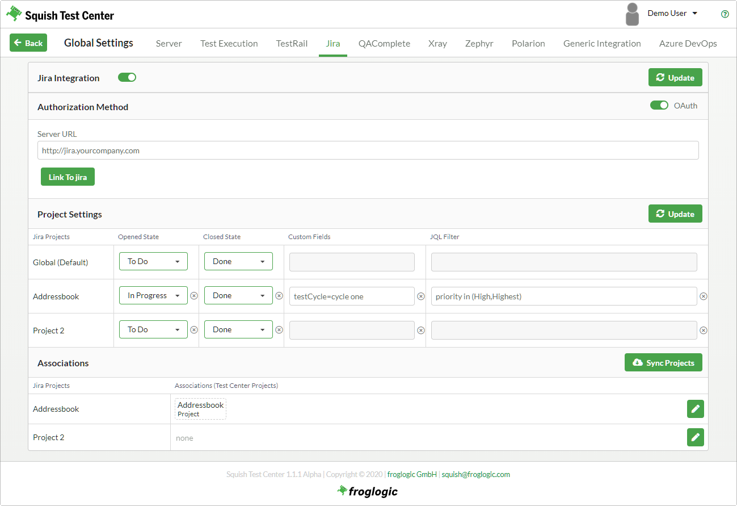Click the Sync Projects button
This screenshot has width=737, height=506.
pyautogui.click(x=663, y=363)
